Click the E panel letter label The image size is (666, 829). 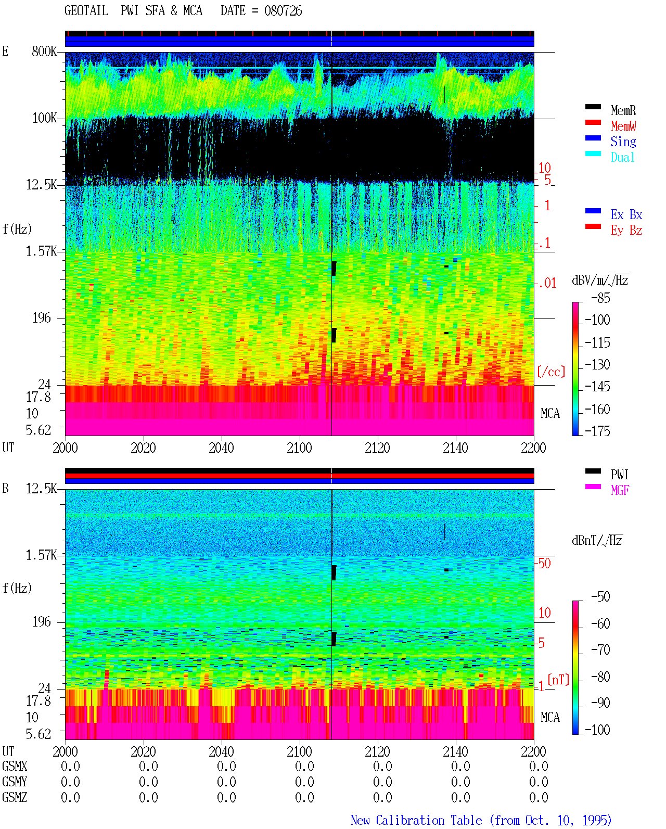pyautogui.click(x=5, y=51)
